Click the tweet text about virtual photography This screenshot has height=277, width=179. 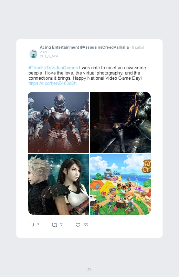click(87, 73)
